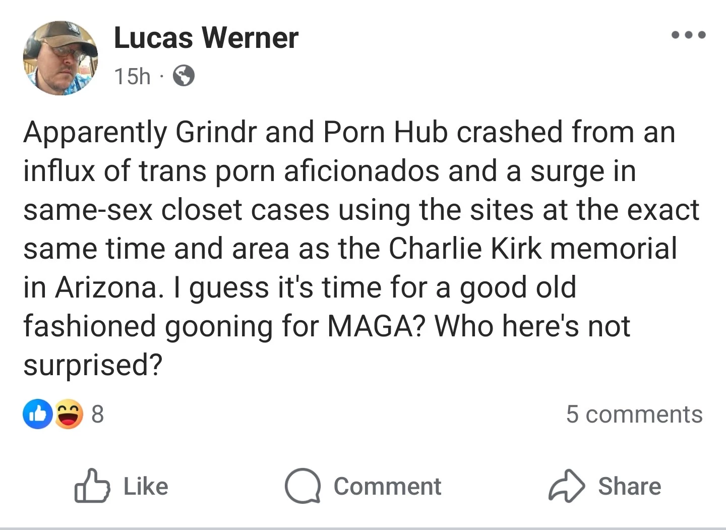Open the Lucas Werner name link
The image size is (726, 530).
[x=206, y=38]
